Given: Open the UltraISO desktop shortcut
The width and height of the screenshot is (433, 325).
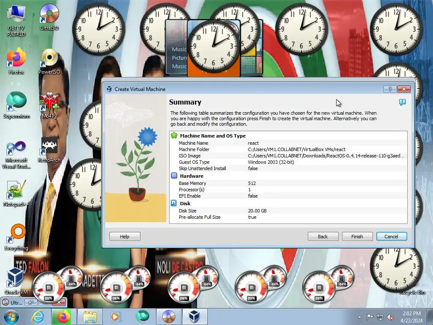Looking at the screenshot, I should point(49,17).
